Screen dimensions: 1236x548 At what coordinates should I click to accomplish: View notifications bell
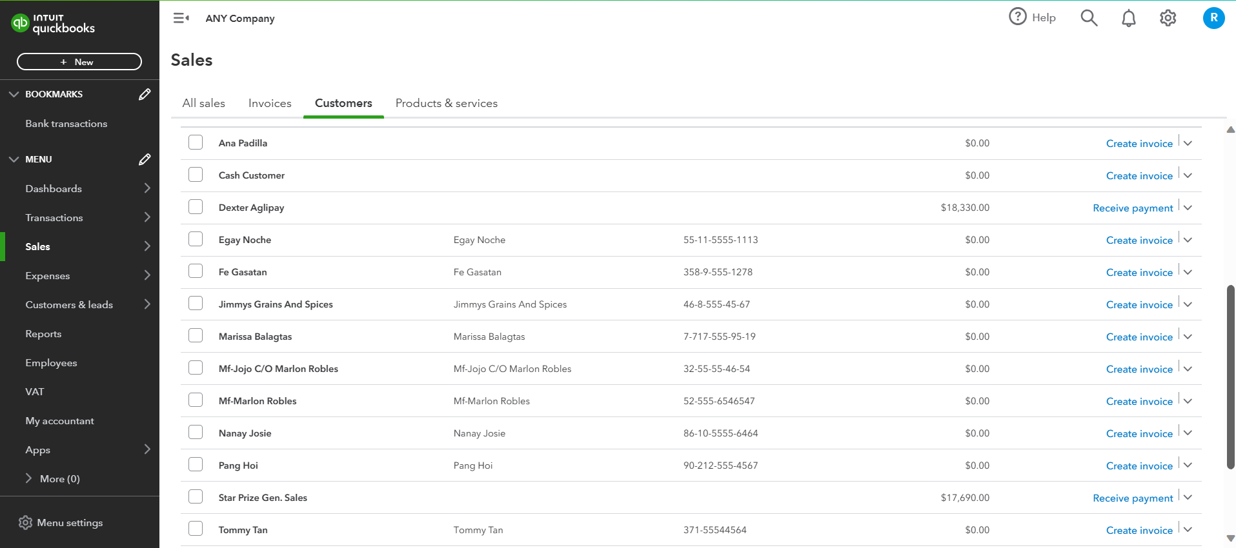pos(1128,18)
